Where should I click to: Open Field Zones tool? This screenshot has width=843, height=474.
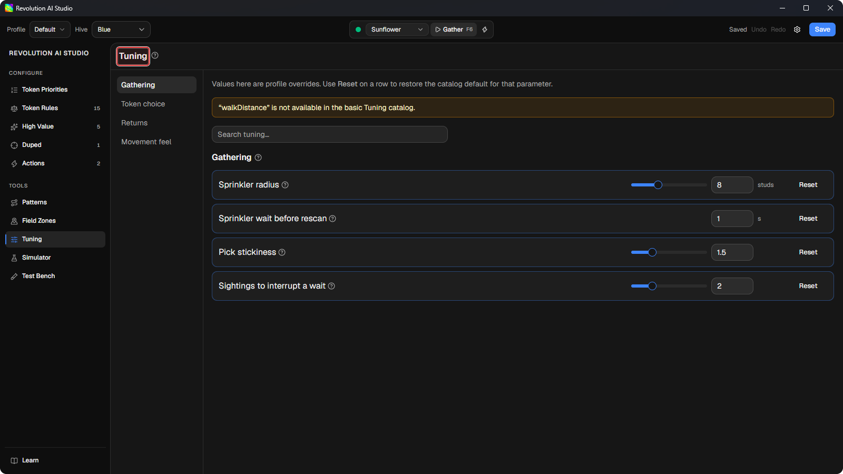[x=55, y=221]
